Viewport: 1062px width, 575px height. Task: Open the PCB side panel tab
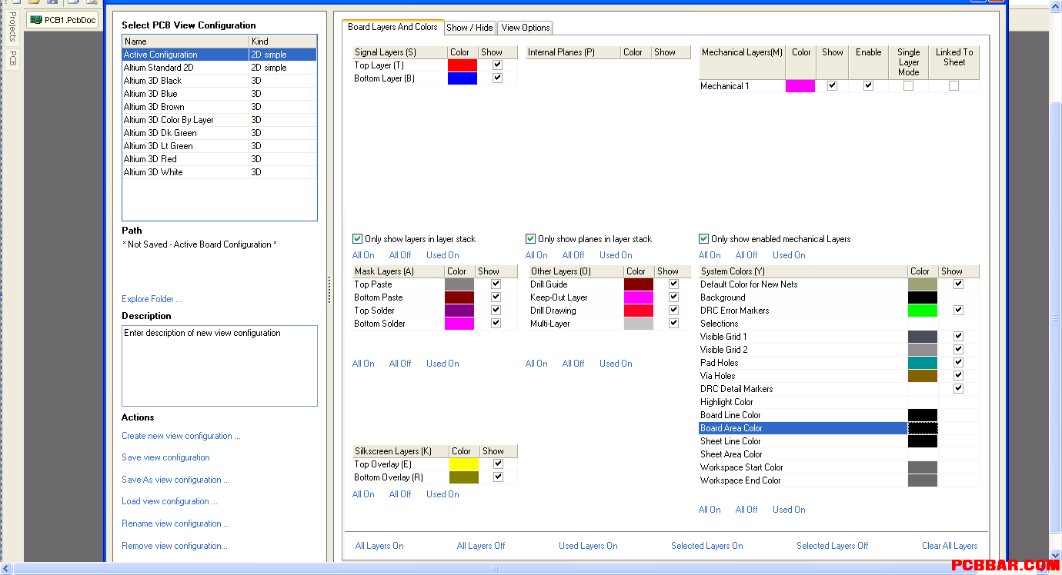point(12,58)
